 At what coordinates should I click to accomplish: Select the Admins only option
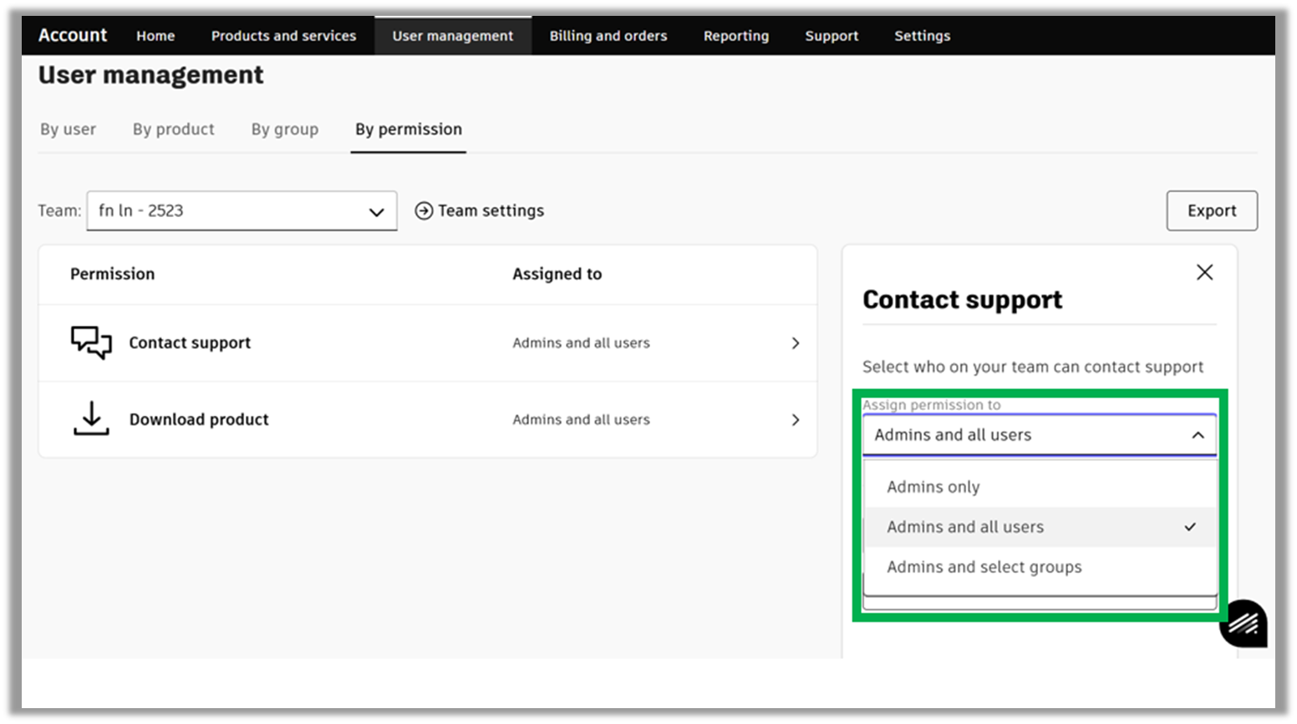[932, 487]
